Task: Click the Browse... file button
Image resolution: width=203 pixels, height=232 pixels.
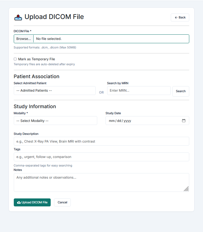Action: click(x=24, y=39)
